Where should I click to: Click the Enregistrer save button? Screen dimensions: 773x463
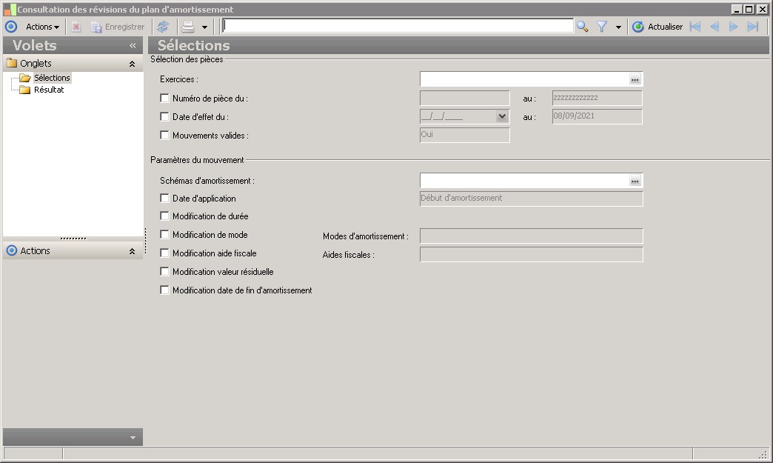pos(118,27)
